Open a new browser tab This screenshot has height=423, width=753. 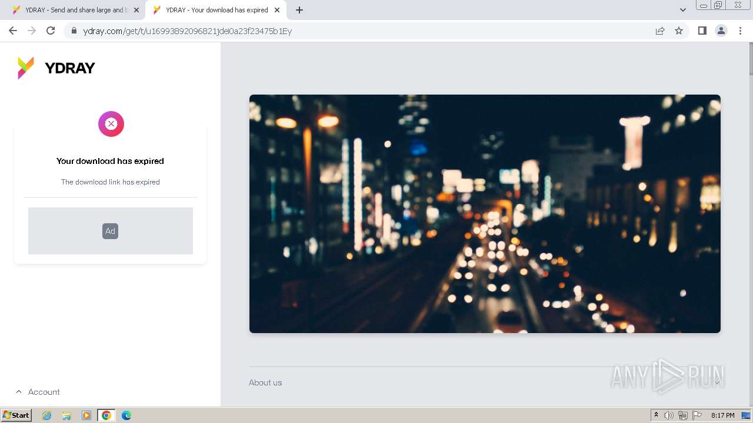299,10
